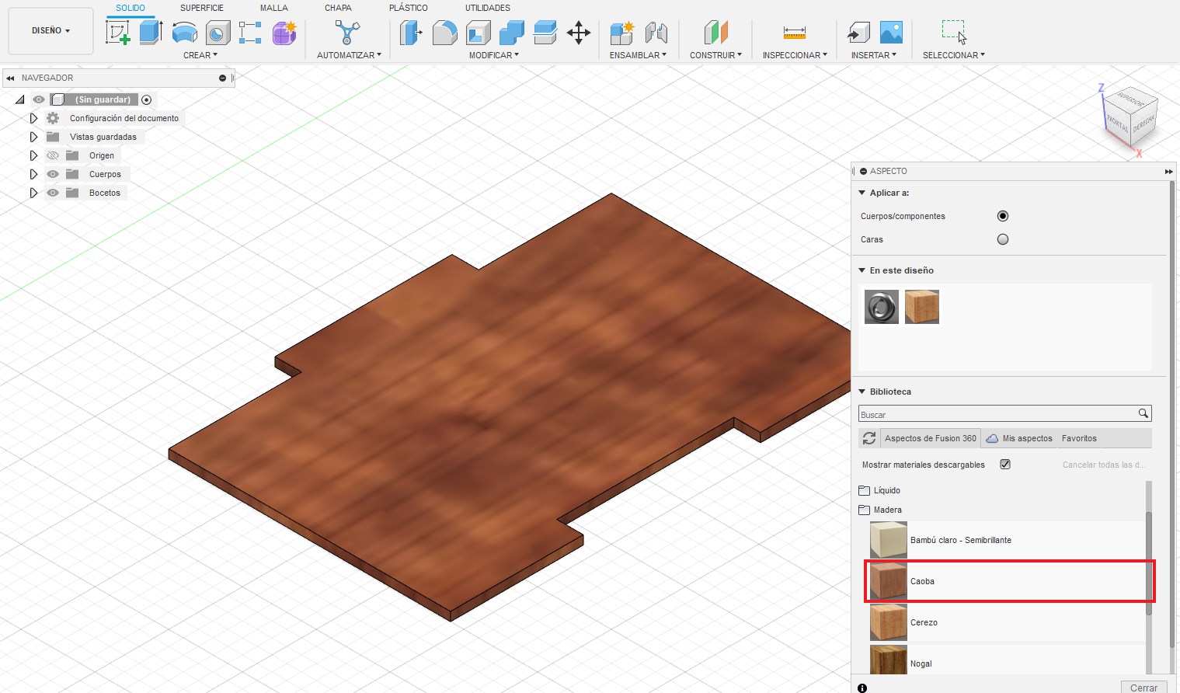
Task: Select the Cerezo wood material
Action: pyautogui.click(x=1007, y=622)
